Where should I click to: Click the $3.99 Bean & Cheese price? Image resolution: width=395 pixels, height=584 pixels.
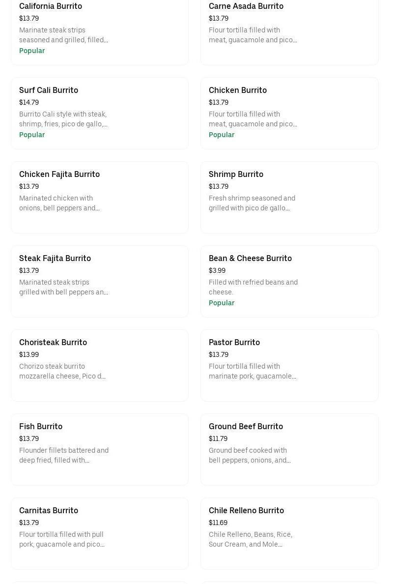coord(217,271)
